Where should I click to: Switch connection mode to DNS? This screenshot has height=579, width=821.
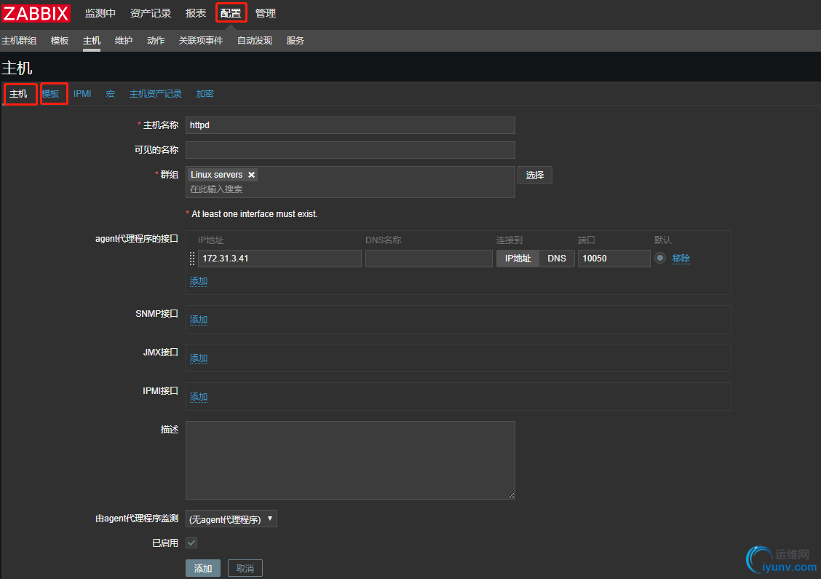click(x=557, y=259)
